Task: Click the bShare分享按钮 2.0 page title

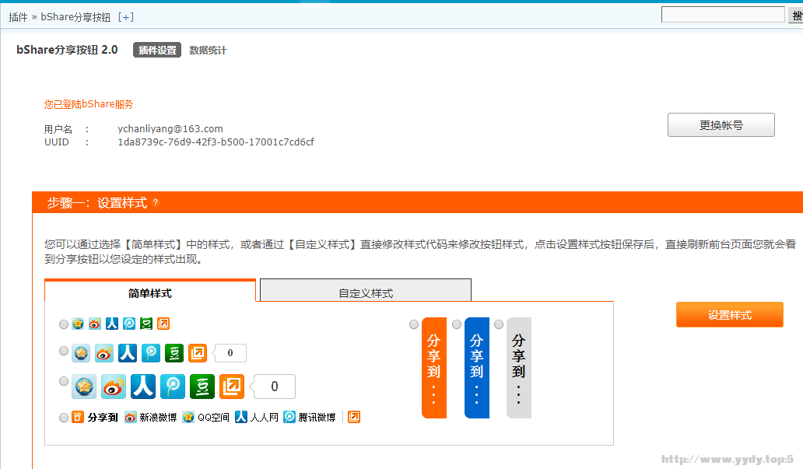Action: 67,50
